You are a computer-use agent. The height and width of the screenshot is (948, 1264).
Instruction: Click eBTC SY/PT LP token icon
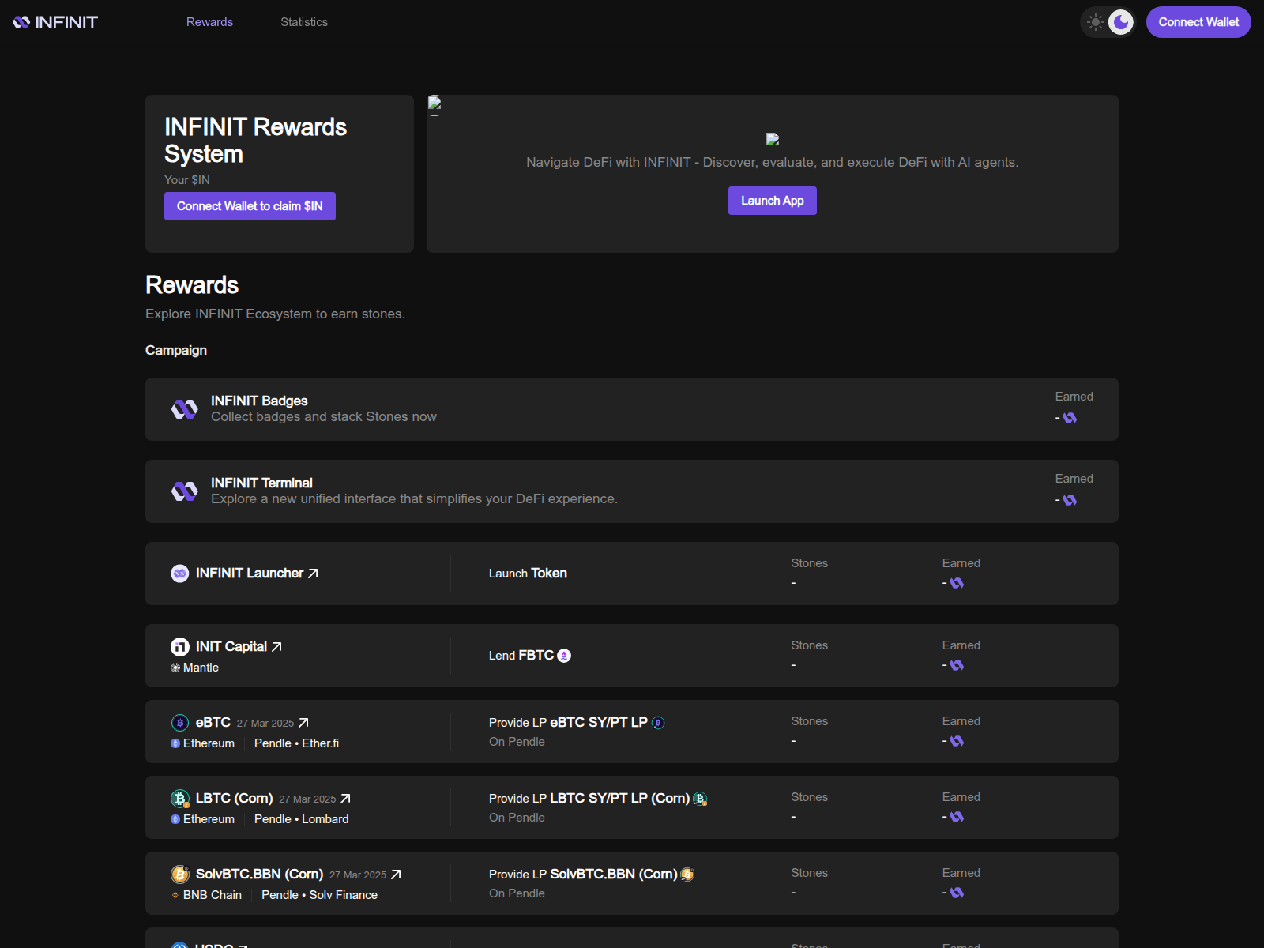(658, 723)
